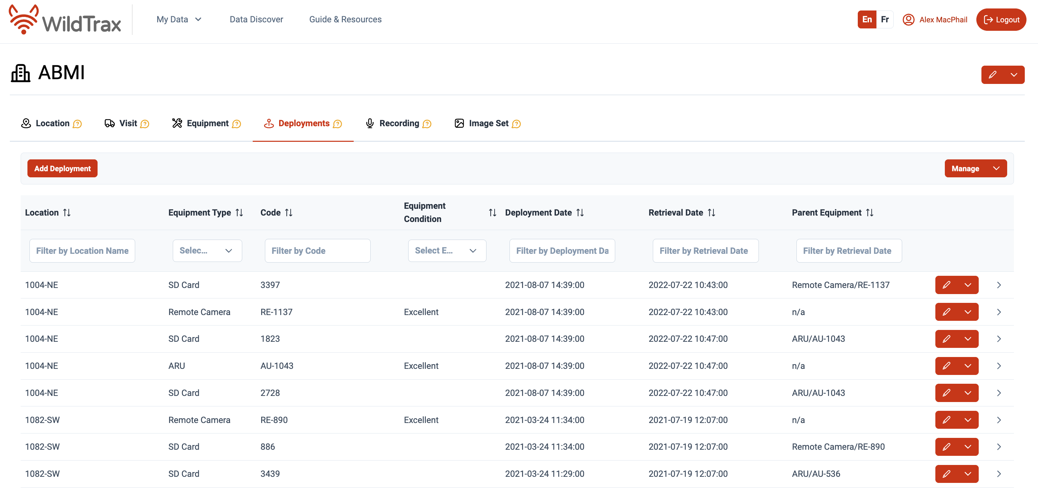Edit the RE-1137 Remote Camera deployment row
The width and height of the screenshot is (1038, 490).
(946, 312)
